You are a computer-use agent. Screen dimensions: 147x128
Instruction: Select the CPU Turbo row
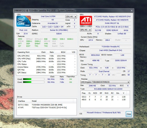46,62
